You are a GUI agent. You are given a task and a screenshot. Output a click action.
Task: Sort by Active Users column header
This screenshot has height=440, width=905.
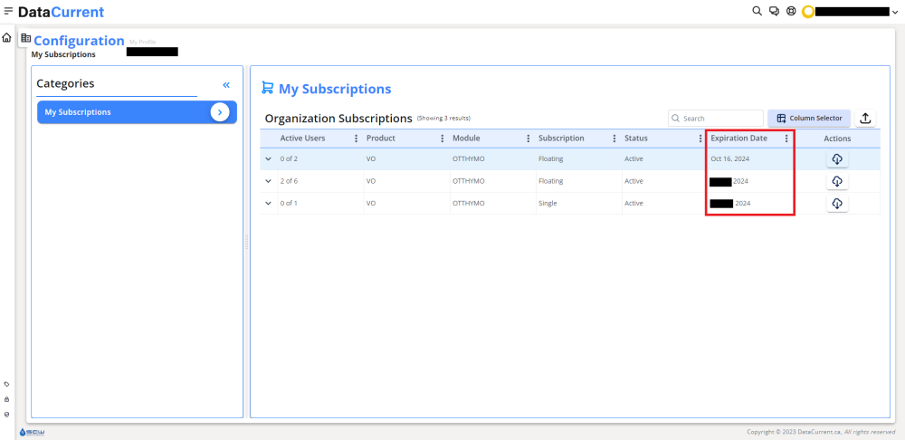302,139
